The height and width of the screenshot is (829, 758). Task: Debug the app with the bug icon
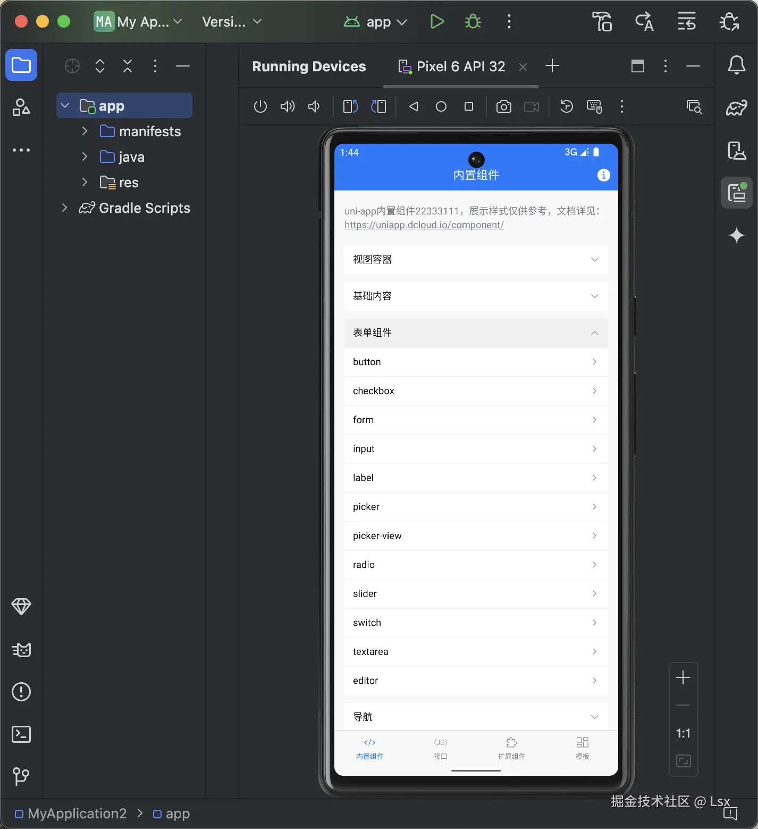pos(473,22)
